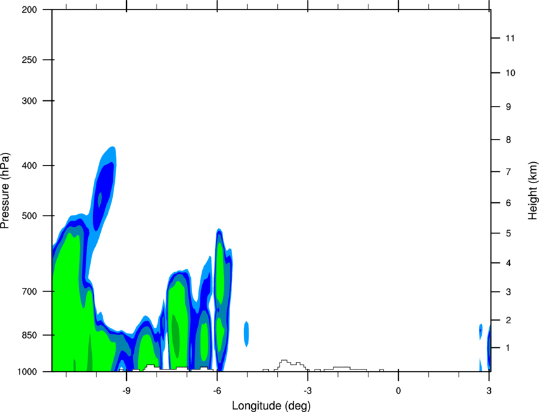Click the 1000 pressure tick label

click(x=27, y=372)
